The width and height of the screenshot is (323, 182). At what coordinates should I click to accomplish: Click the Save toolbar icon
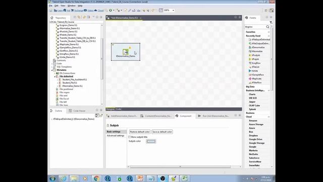50,10
